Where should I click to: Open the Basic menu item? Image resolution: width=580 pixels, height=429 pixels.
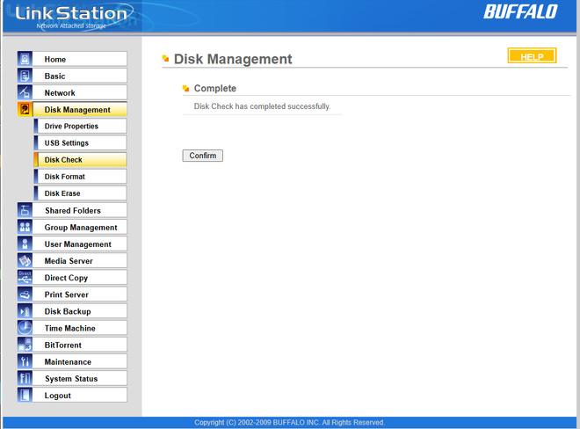pos(80,76)
